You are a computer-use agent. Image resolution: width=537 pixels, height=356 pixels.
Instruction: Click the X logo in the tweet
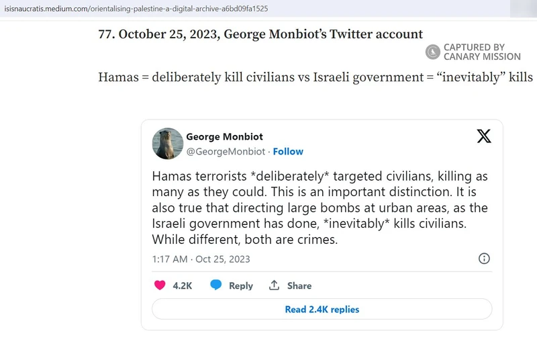[483, 136]
